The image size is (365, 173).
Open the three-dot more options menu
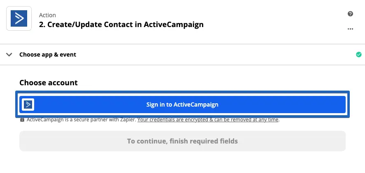pyautogui.click(x=350, y=29)
